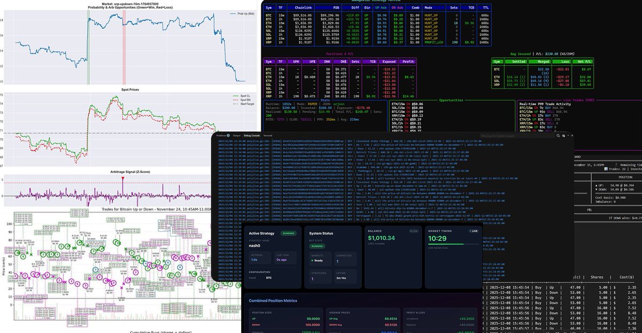Click the 'Arbitrage Signal (Z-Score)' chart title
The image size is (642, 333).
click(130, 172)
